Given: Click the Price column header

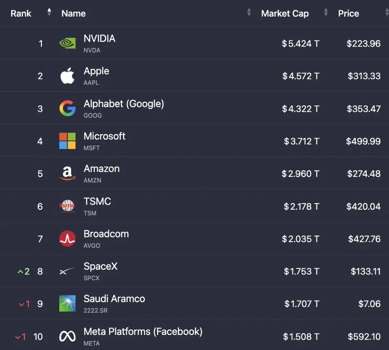Looking at the screenshot, I should coord(348,13).
